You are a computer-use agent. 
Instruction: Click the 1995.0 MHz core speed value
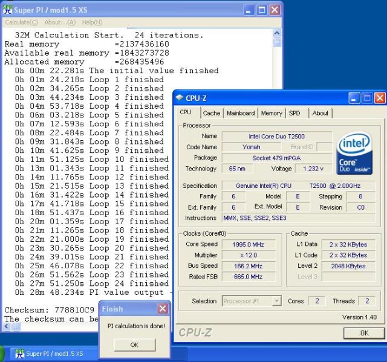pos(249,244)
